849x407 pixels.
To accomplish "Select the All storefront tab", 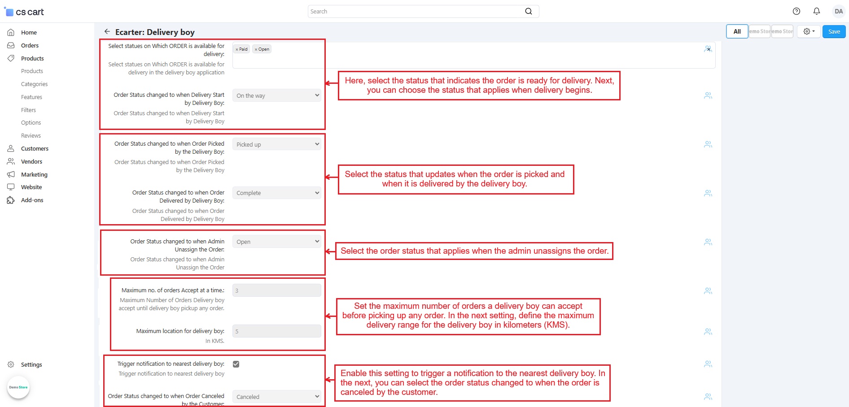I will click(737, 31).
